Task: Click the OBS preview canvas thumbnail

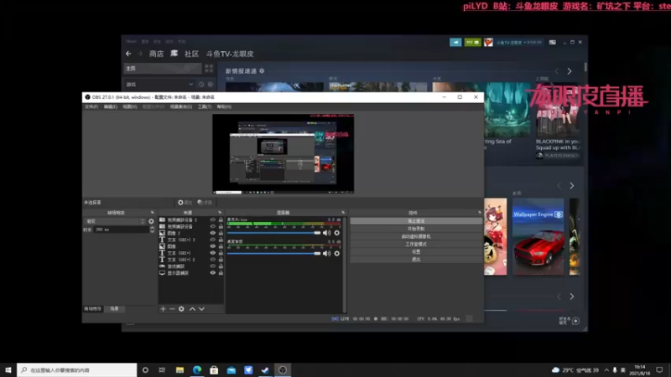Action: [x=283, y=154]
